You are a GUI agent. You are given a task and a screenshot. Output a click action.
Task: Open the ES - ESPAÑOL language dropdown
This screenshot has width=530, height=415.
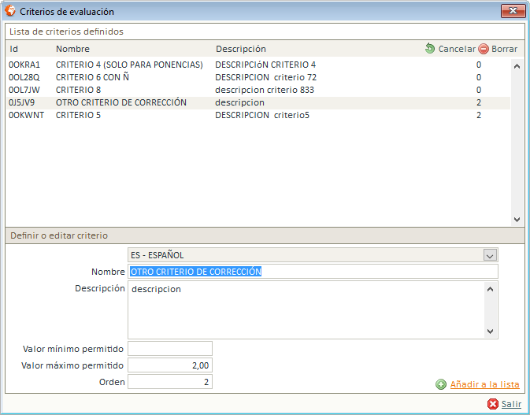click(489, 255)
